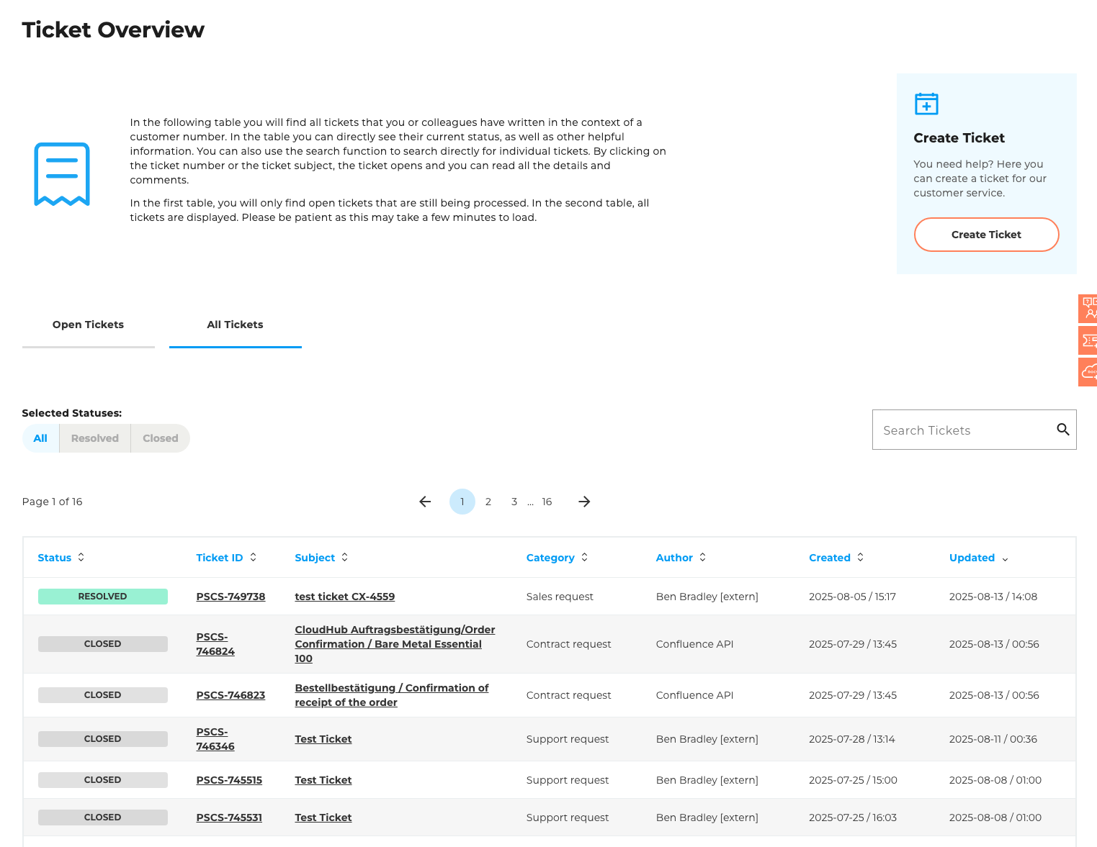Go to next page with right arrow
The height and width of the screenshot is (847, 1097).
point(584,502)
